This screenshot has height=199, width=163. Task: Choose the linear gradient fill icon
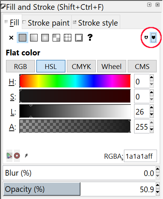coord(34,38)
